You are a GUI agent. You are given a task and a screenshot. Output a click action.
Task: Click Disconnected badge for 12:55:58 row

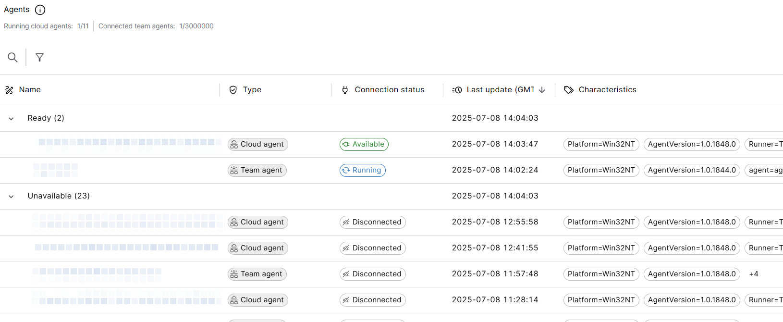click(x=372, y=222)
